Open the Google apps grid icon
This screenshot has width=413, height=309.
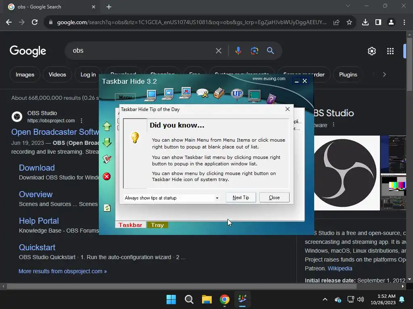(x=390, y=51)
